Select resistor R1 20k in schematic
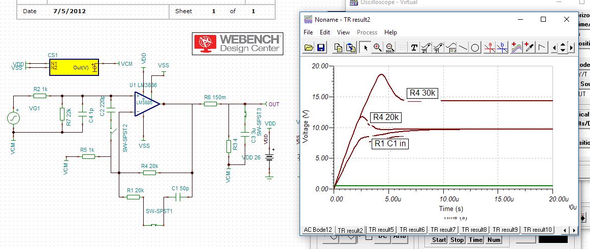Viewport: 590px width, 249px height. (x=134, y=197)
